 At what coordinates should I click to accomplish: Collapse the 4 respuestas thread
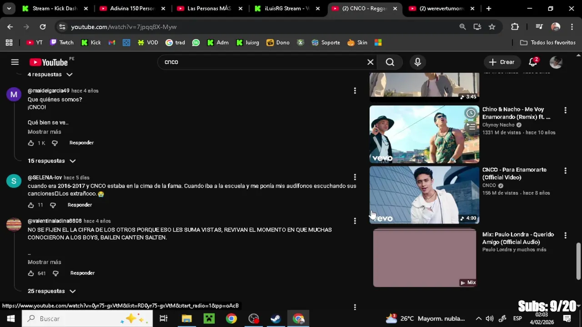coord(50,74)
